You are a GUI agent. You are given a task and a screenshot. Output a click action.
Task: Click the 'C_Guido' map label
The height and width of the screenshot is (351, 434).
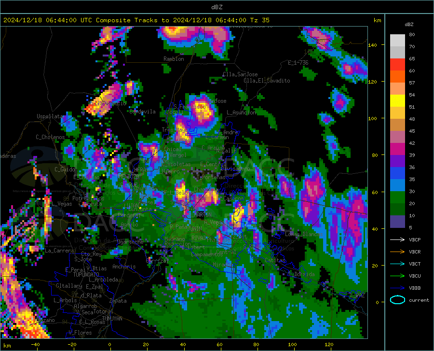point(65,169)
